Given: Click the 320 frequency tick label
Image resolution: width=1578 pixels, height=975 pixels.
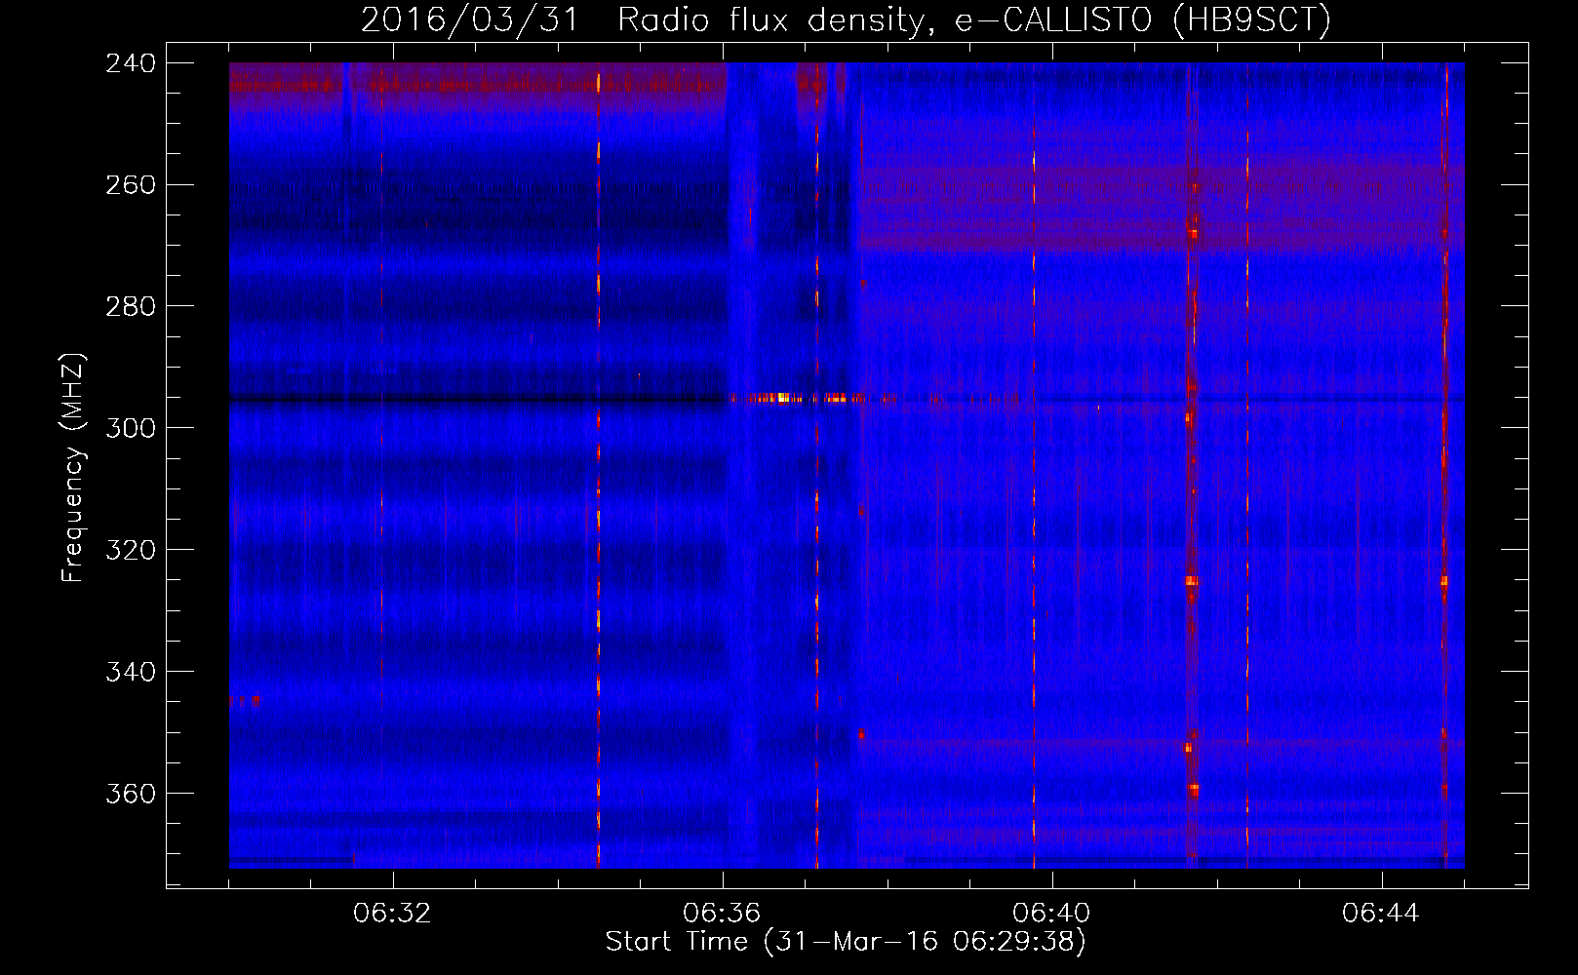Looking at the screenshot, I should (131, 551).
